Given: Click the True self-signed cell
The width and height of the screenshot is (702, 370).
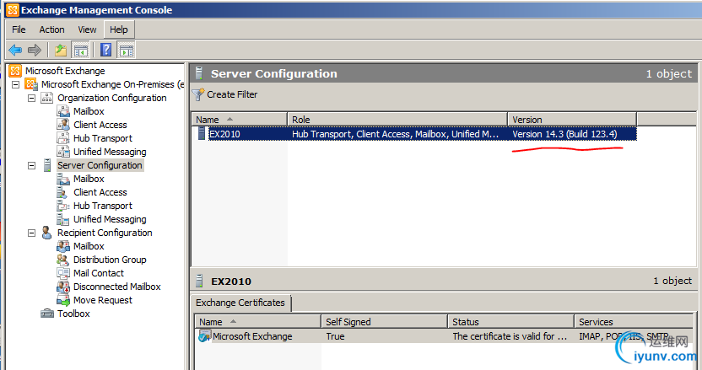Looking at the screenshot, I should tap(335, 336).
